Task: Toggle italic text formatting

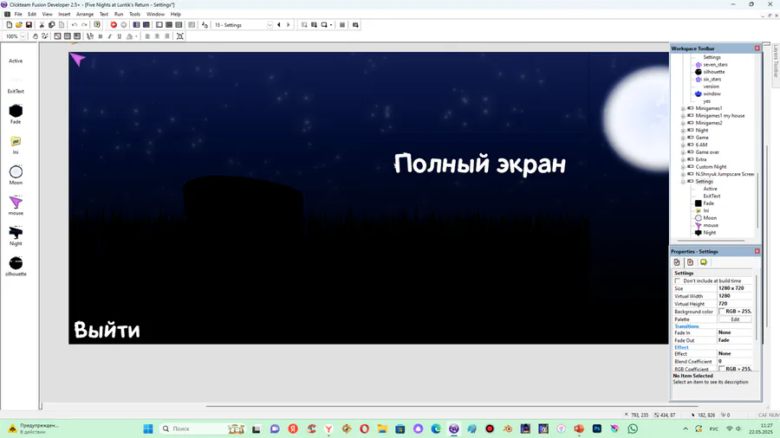Action: [x=110, y=36]
